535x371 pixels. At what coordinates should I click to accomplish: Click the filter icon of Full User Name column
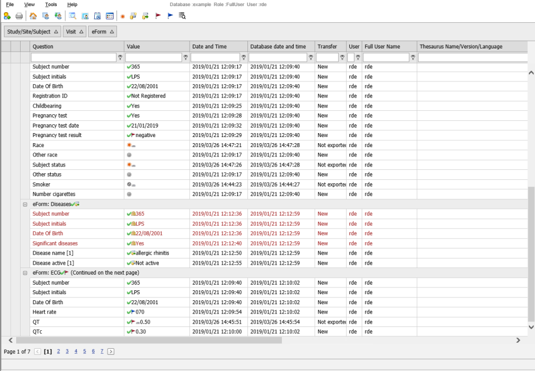click(x=413, y=57)
